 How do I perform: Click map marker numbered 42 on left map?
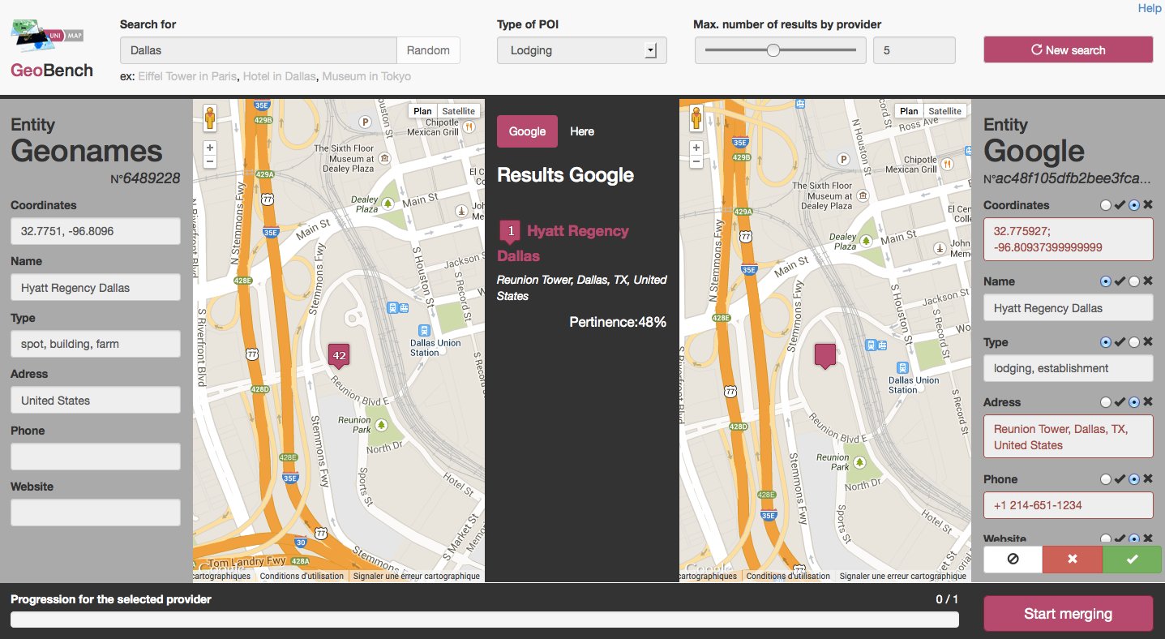pos(339,356)
